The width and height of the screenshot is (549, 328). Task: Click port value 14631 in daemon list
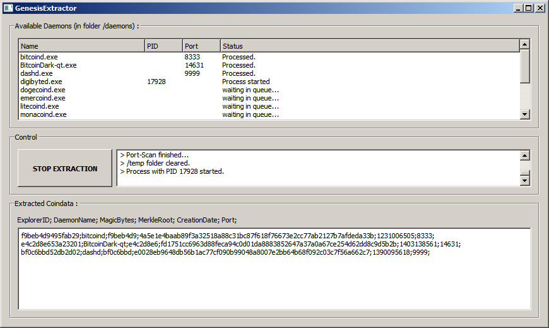pyautogui.click(x=194, y=65)
